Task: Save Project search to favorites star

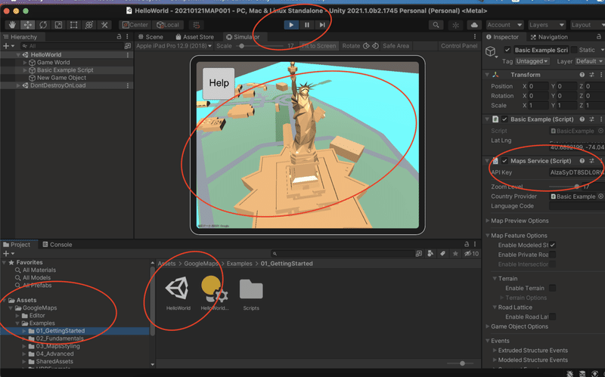Action: tap(455, 253)
